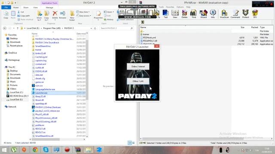Click WinRAR Find toolbar icon
This screenshot has width=275, height=154.
(x=194, y=14)
